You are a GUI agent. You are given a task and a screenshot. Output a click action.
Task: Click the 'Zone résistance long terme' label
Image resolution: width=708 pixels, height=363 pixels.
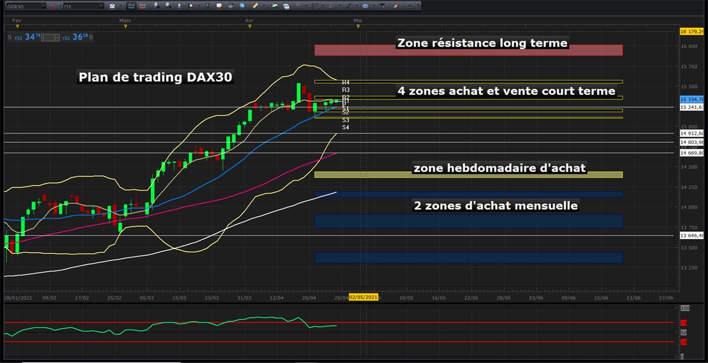point(482,43)
